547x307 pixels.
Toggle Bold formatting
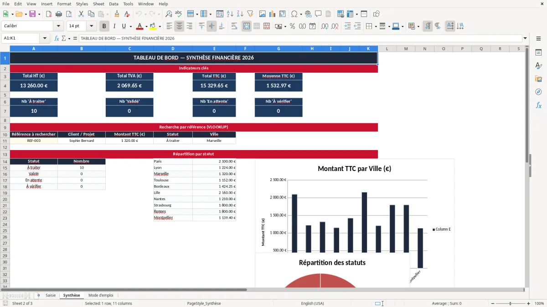[x=104, y=26]
